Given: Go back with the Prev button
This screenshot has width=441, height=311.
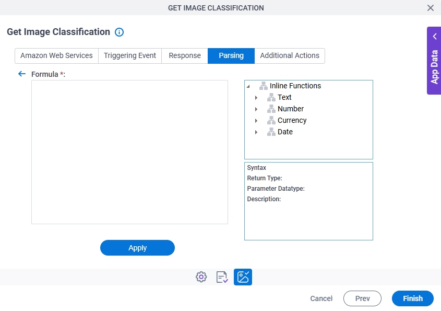Looking at the screenshot, I should [363, 298].
